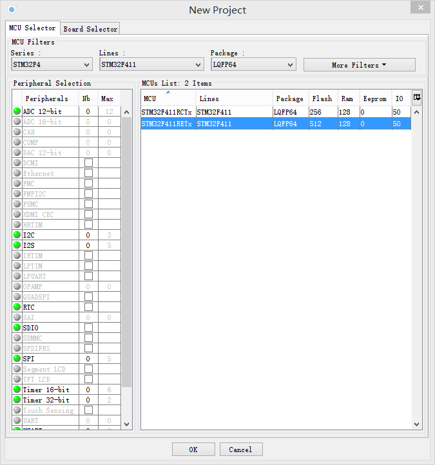Click grey status dot beside CAN
435x465 pixels.
point(17,131)
